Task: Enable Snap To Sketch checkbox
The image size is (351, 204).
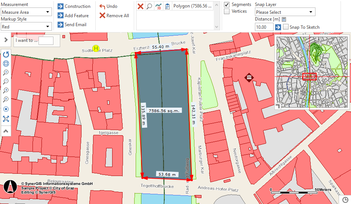Action: click(x=286, y=27)
